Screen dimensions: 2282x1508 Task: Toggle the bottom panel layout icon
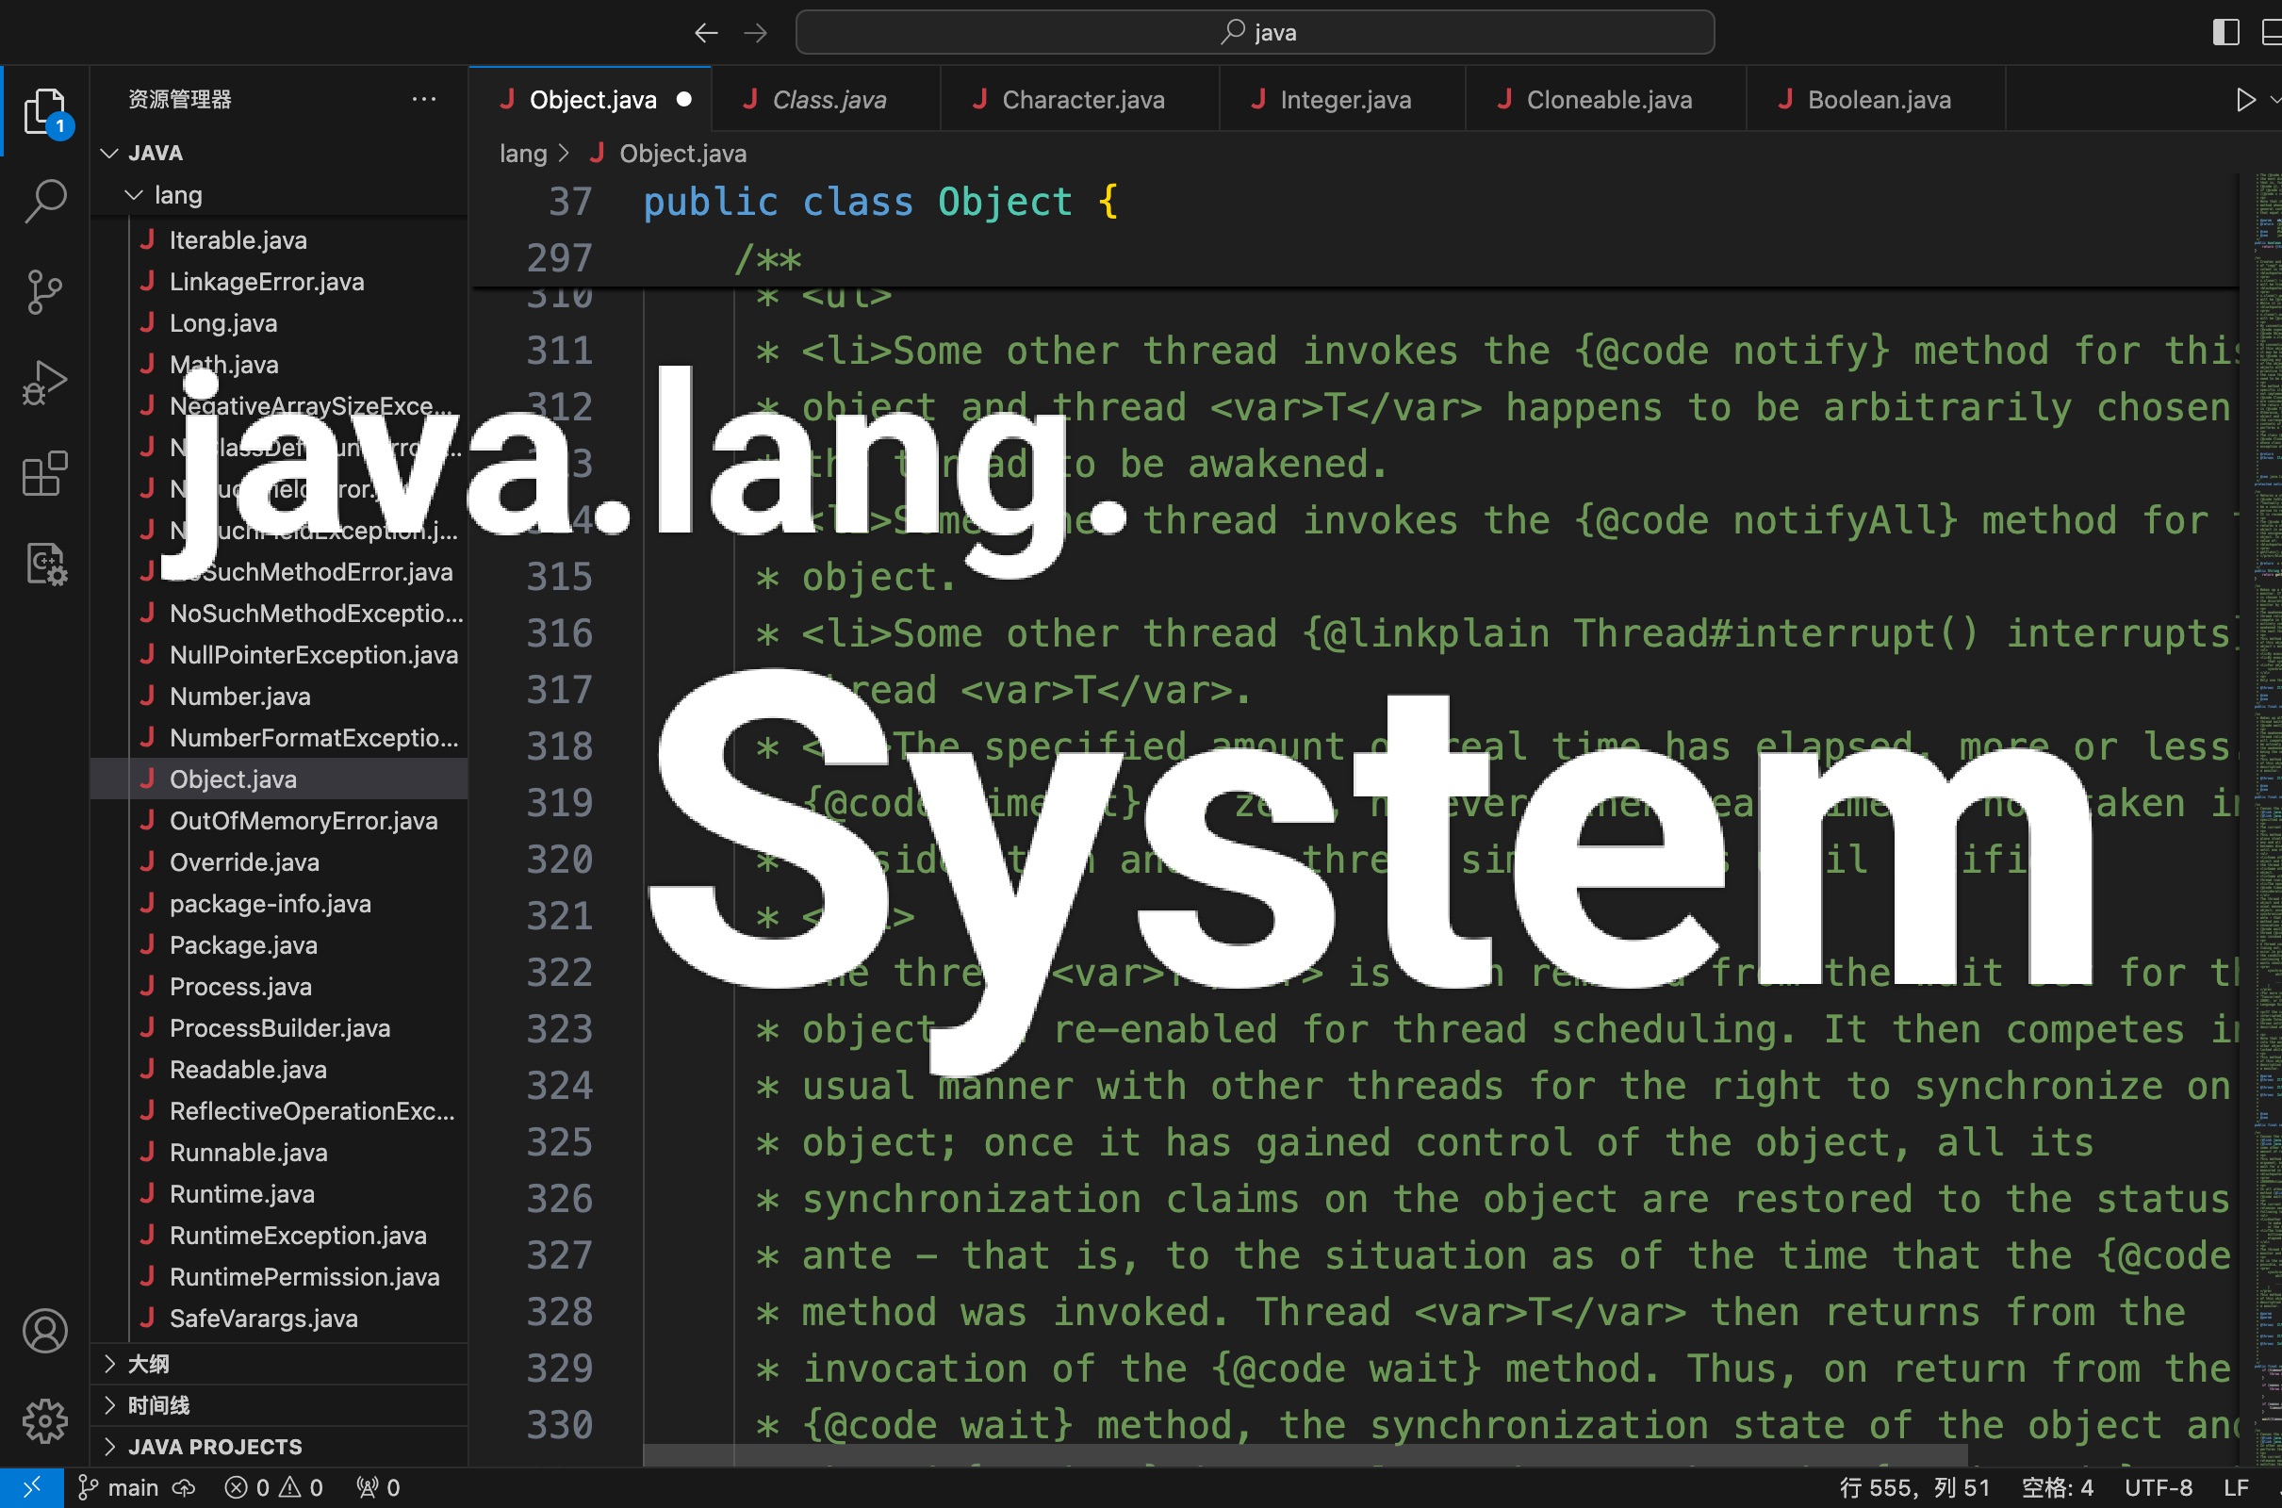(2273, 33)
